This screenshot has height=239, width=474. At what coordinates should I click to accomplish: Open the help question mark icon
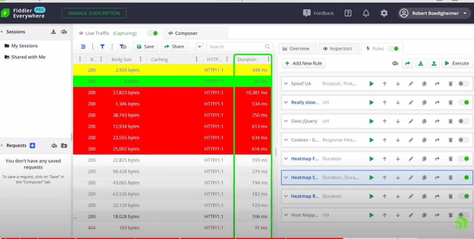(x=348, y=13)
